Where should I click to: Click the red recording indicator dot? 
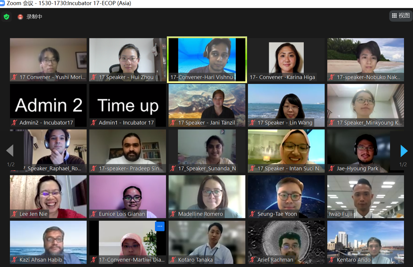coord(20,17)
